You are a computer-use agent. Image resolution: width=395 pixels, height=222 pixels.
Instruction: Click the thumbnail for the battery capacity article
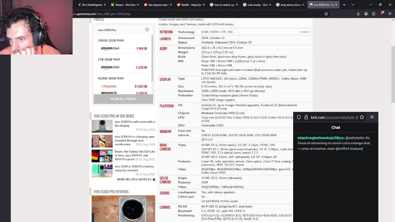(102, 171)
